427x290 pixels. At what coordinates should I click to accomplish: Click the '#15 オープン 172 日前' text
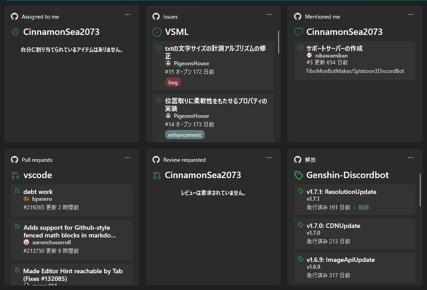point(190,72)
